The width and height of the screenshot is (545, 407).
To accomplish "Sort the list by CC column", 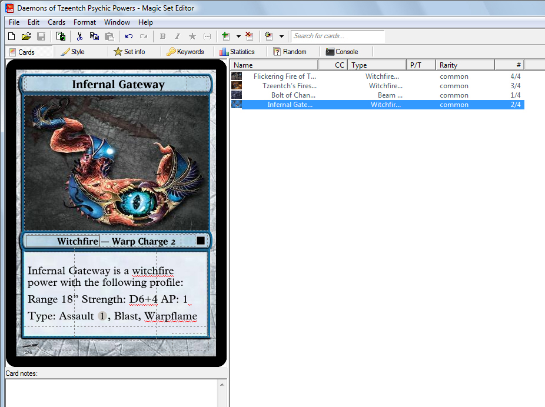I will point(333,65).
